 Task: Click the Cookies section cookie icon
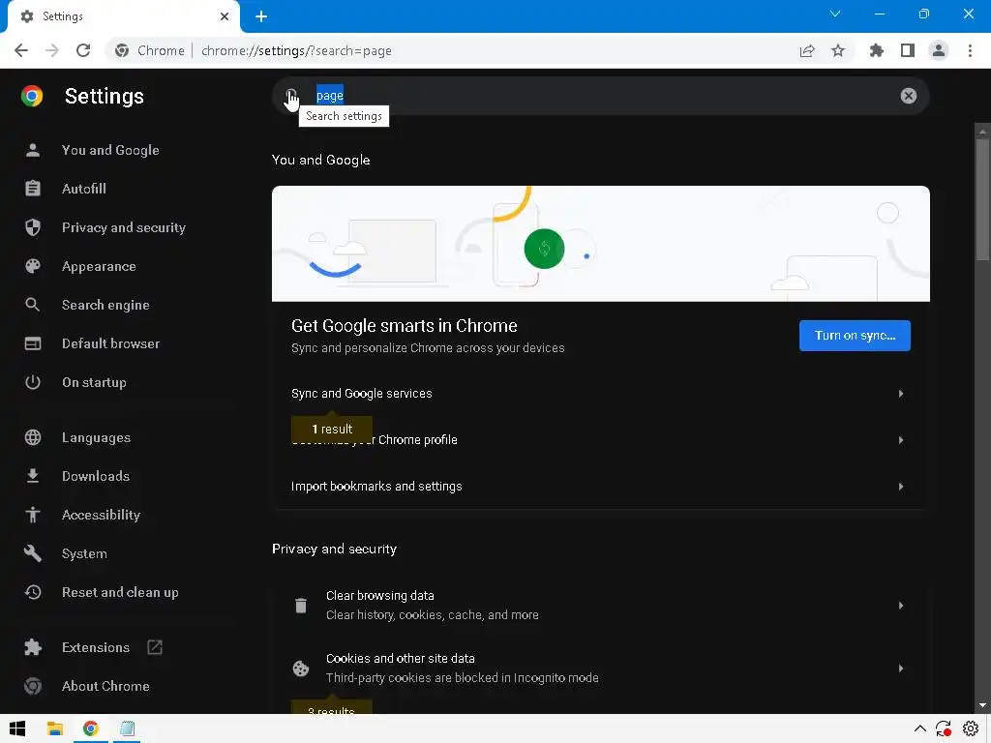pyautogui.click(x=301, y=668)
